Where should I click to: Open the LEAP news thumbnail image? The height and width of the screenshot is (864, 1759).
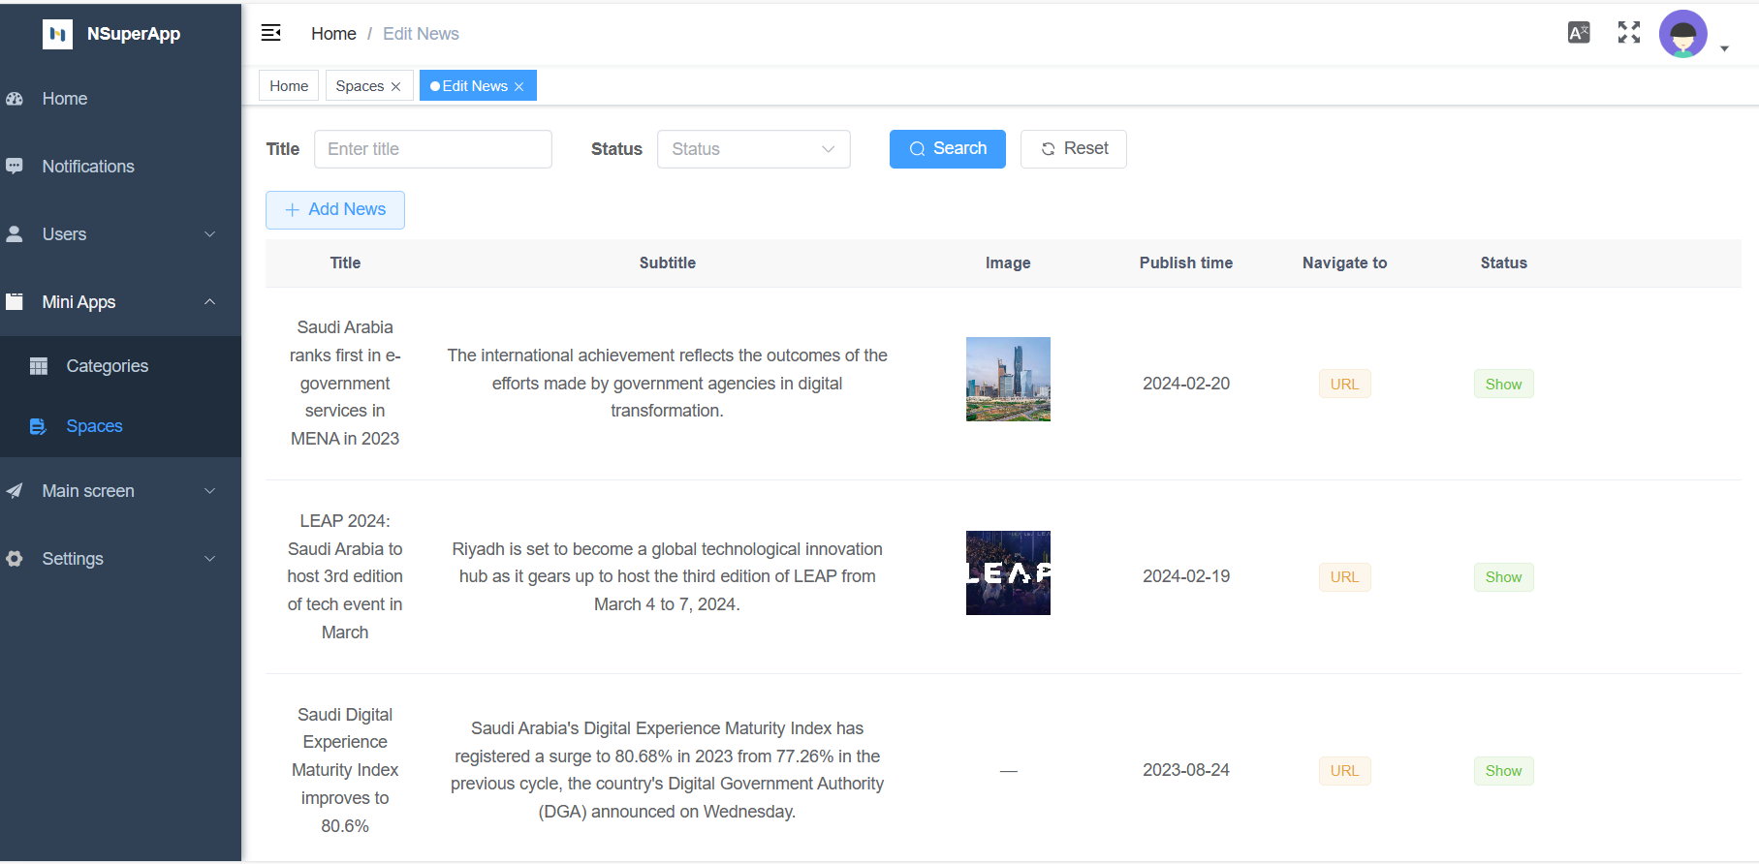point(1008,572)
